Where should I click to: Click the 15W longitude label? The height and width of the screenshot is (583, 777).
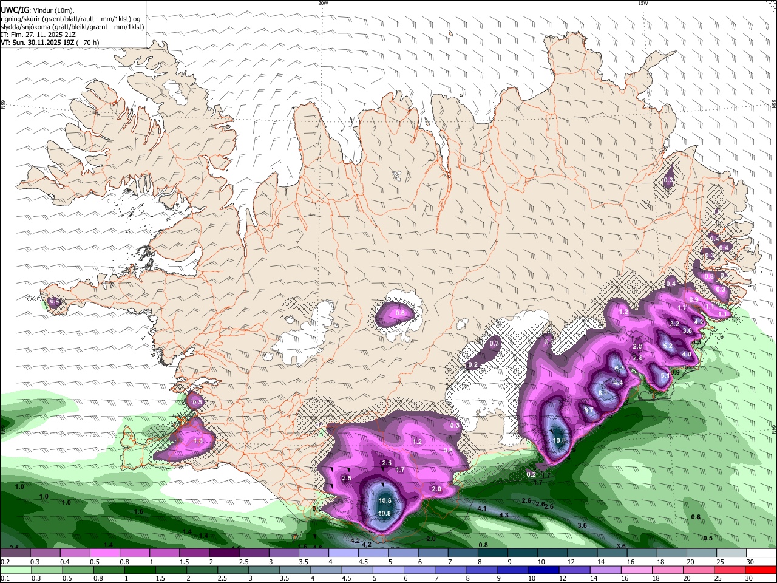pyautogui.click(x=642, y=3)
